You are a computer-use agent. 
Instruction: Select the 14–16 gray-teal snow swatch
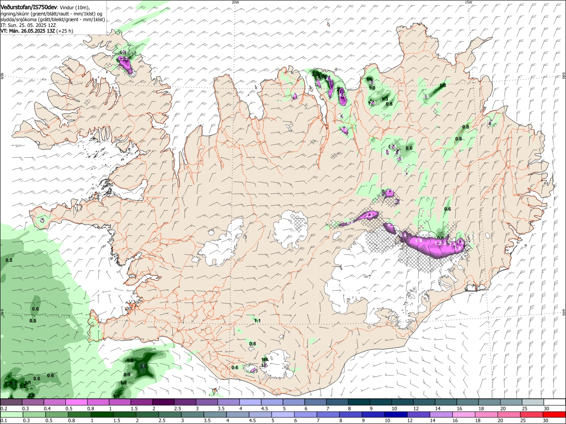pyautogui.click(x=446, y=402)
